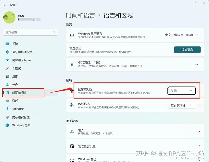The width and height of the screenshot is (209, 162).
Task: Click the Windows 更新 icon
Action: (7, 125)
